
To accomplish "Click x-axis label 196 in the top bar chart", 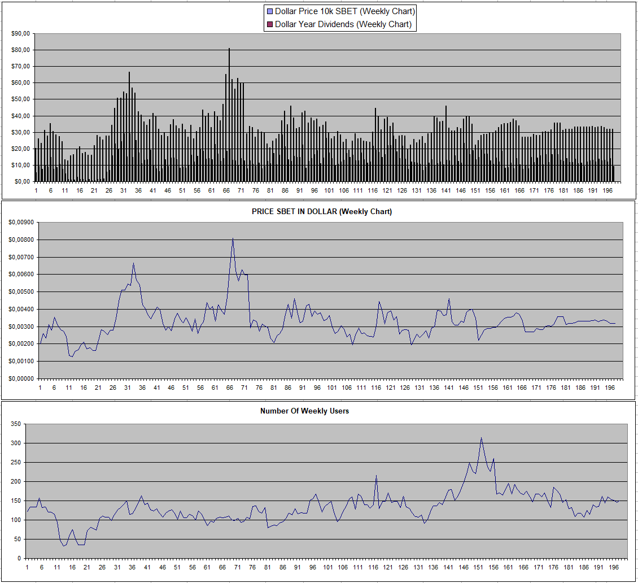I will point(608,190).
